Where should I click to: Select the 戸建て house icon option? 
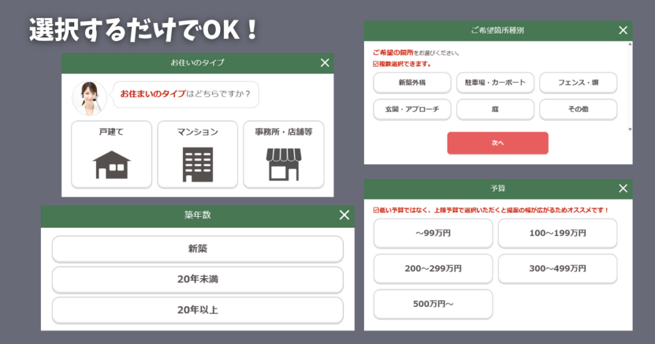pos(111,155)
